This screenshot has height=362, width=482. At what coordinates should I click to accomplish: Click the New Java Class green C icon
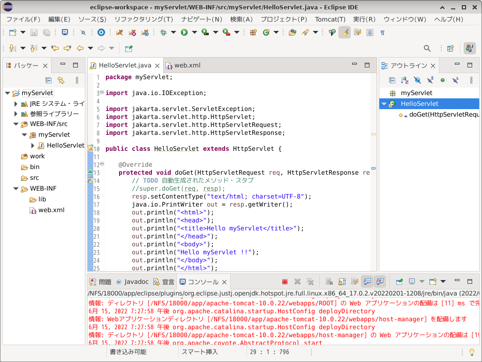click(266, 32)
